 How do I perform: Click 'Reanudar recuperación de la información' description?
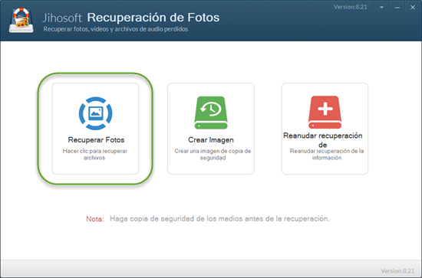[327, 155]
